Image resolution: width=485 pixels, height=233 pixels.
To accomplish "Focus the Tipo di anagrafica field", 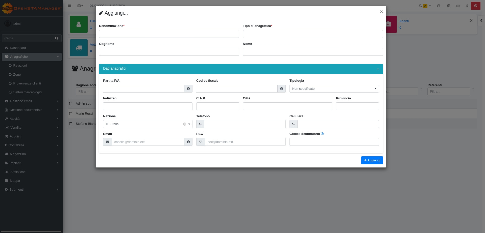I will point(312,34).
